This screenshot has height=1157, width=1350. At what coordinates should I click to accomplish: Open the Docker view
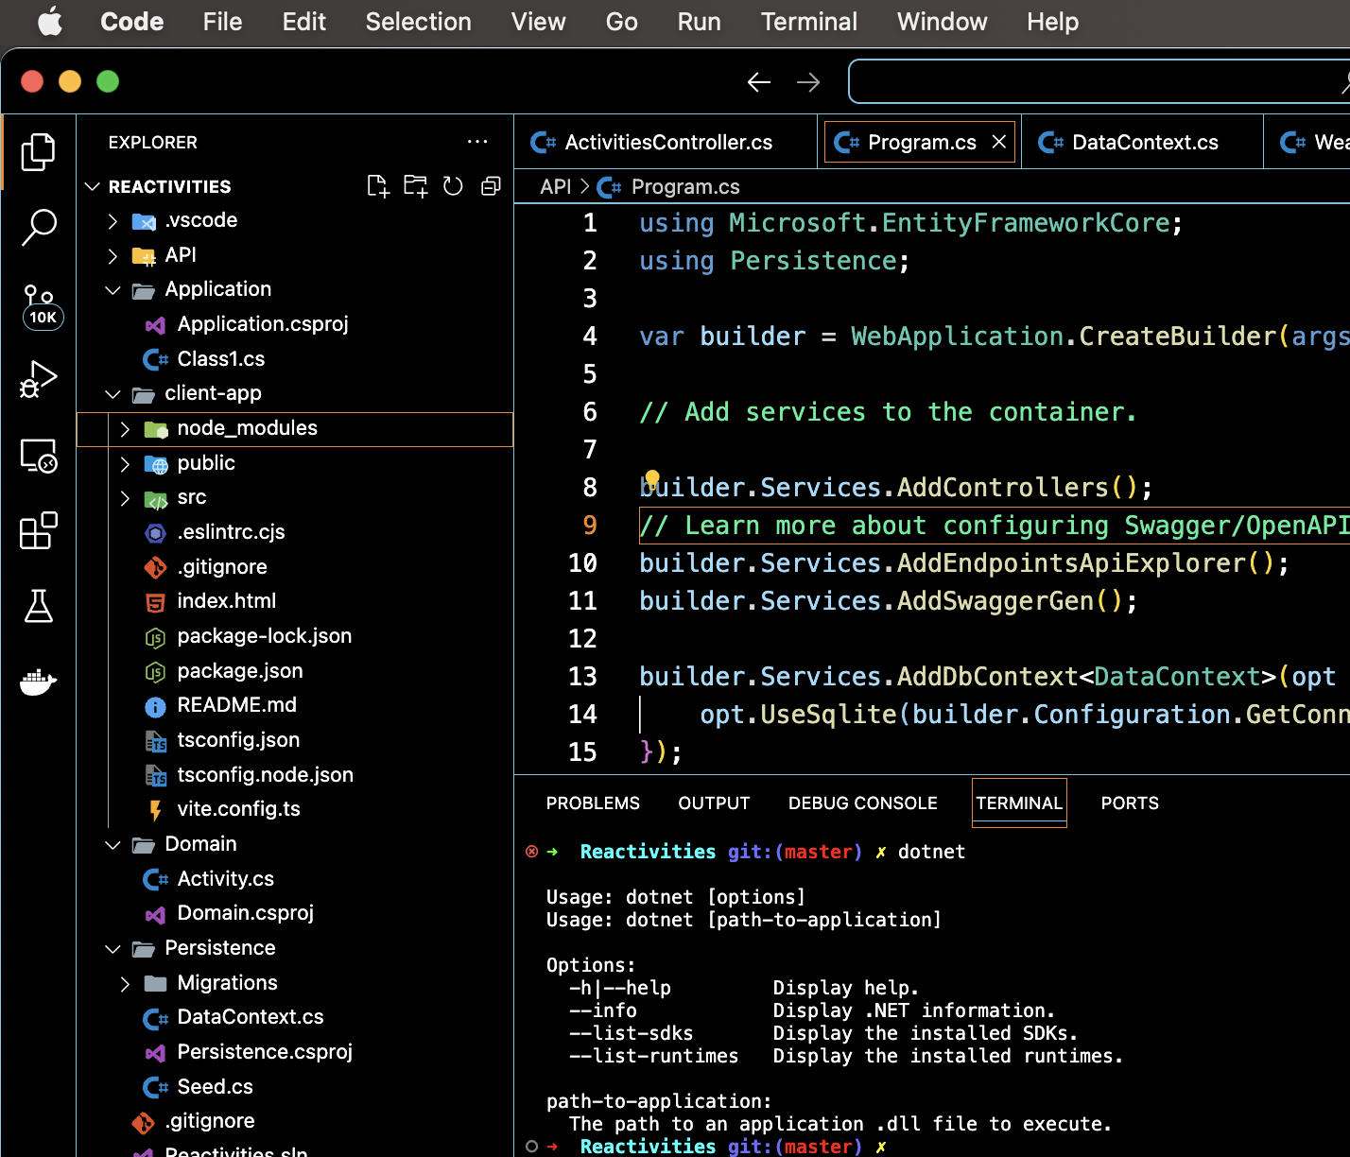(39, 681)
